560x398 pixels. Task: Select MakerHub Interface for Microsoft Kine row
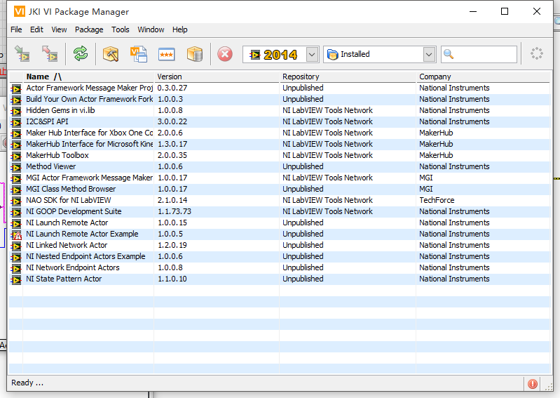coord(280,144)
